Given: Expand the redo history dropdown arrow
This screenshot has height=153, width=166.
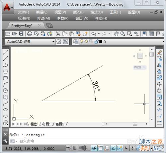Looking at the screenshot, I should (109, 34).
